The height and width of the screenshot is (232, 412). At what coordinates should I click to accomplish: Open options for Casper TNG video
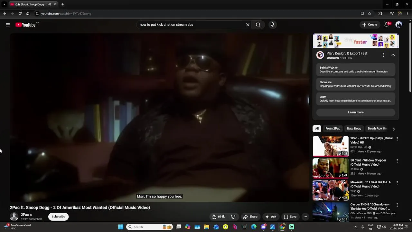[x=397, y=205]
